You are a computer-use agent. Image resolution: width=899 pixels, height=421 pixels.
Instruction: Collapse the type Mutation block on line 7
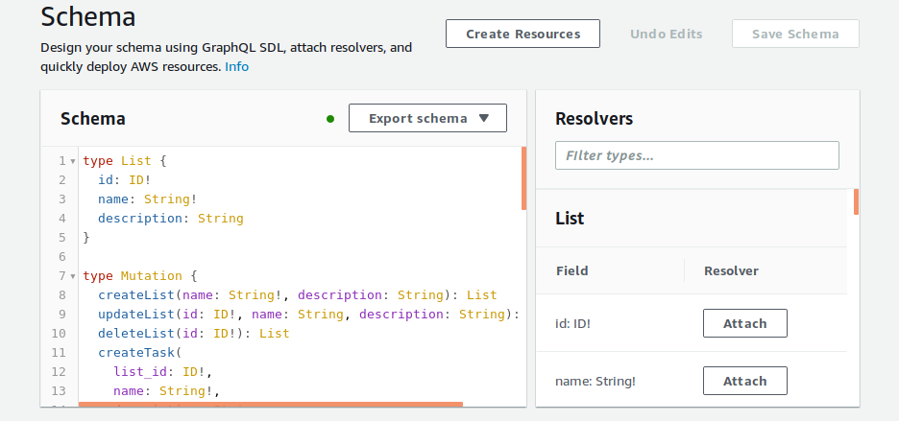(73, 276)
